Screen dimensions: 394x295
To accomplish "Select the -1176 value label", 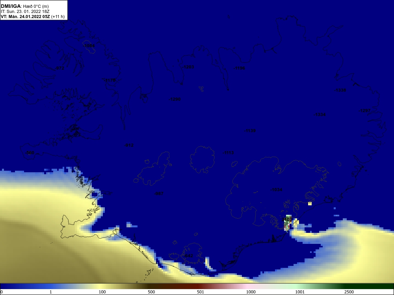I will pos(110,80).
